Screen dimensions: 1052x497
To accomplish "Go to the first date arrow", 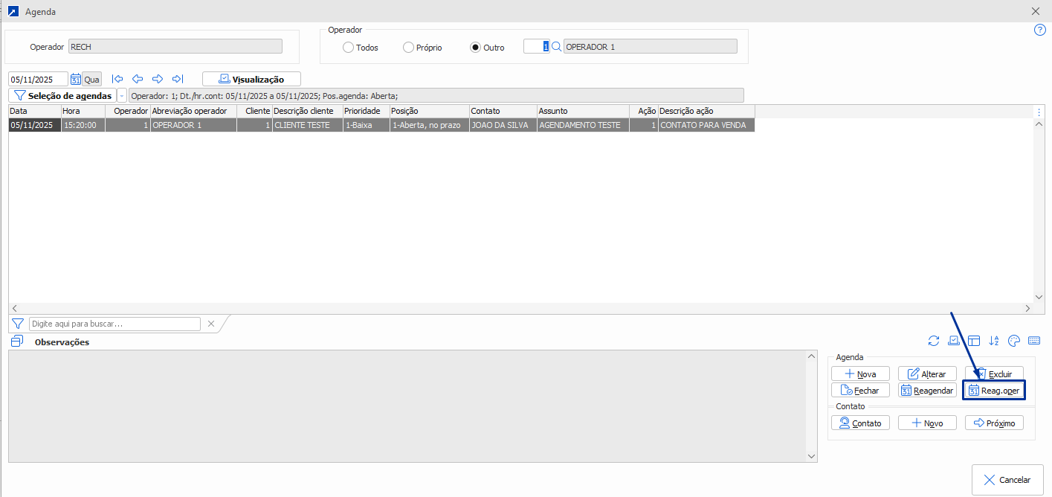I will (x=117, y=79).
